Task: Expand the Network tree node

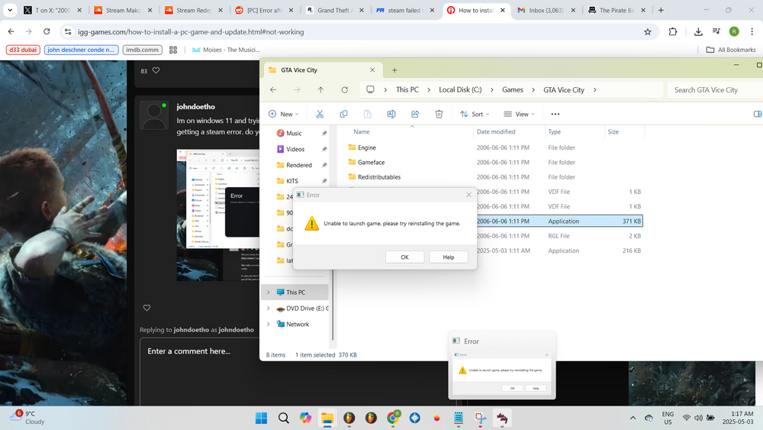Action: [268, 325]
